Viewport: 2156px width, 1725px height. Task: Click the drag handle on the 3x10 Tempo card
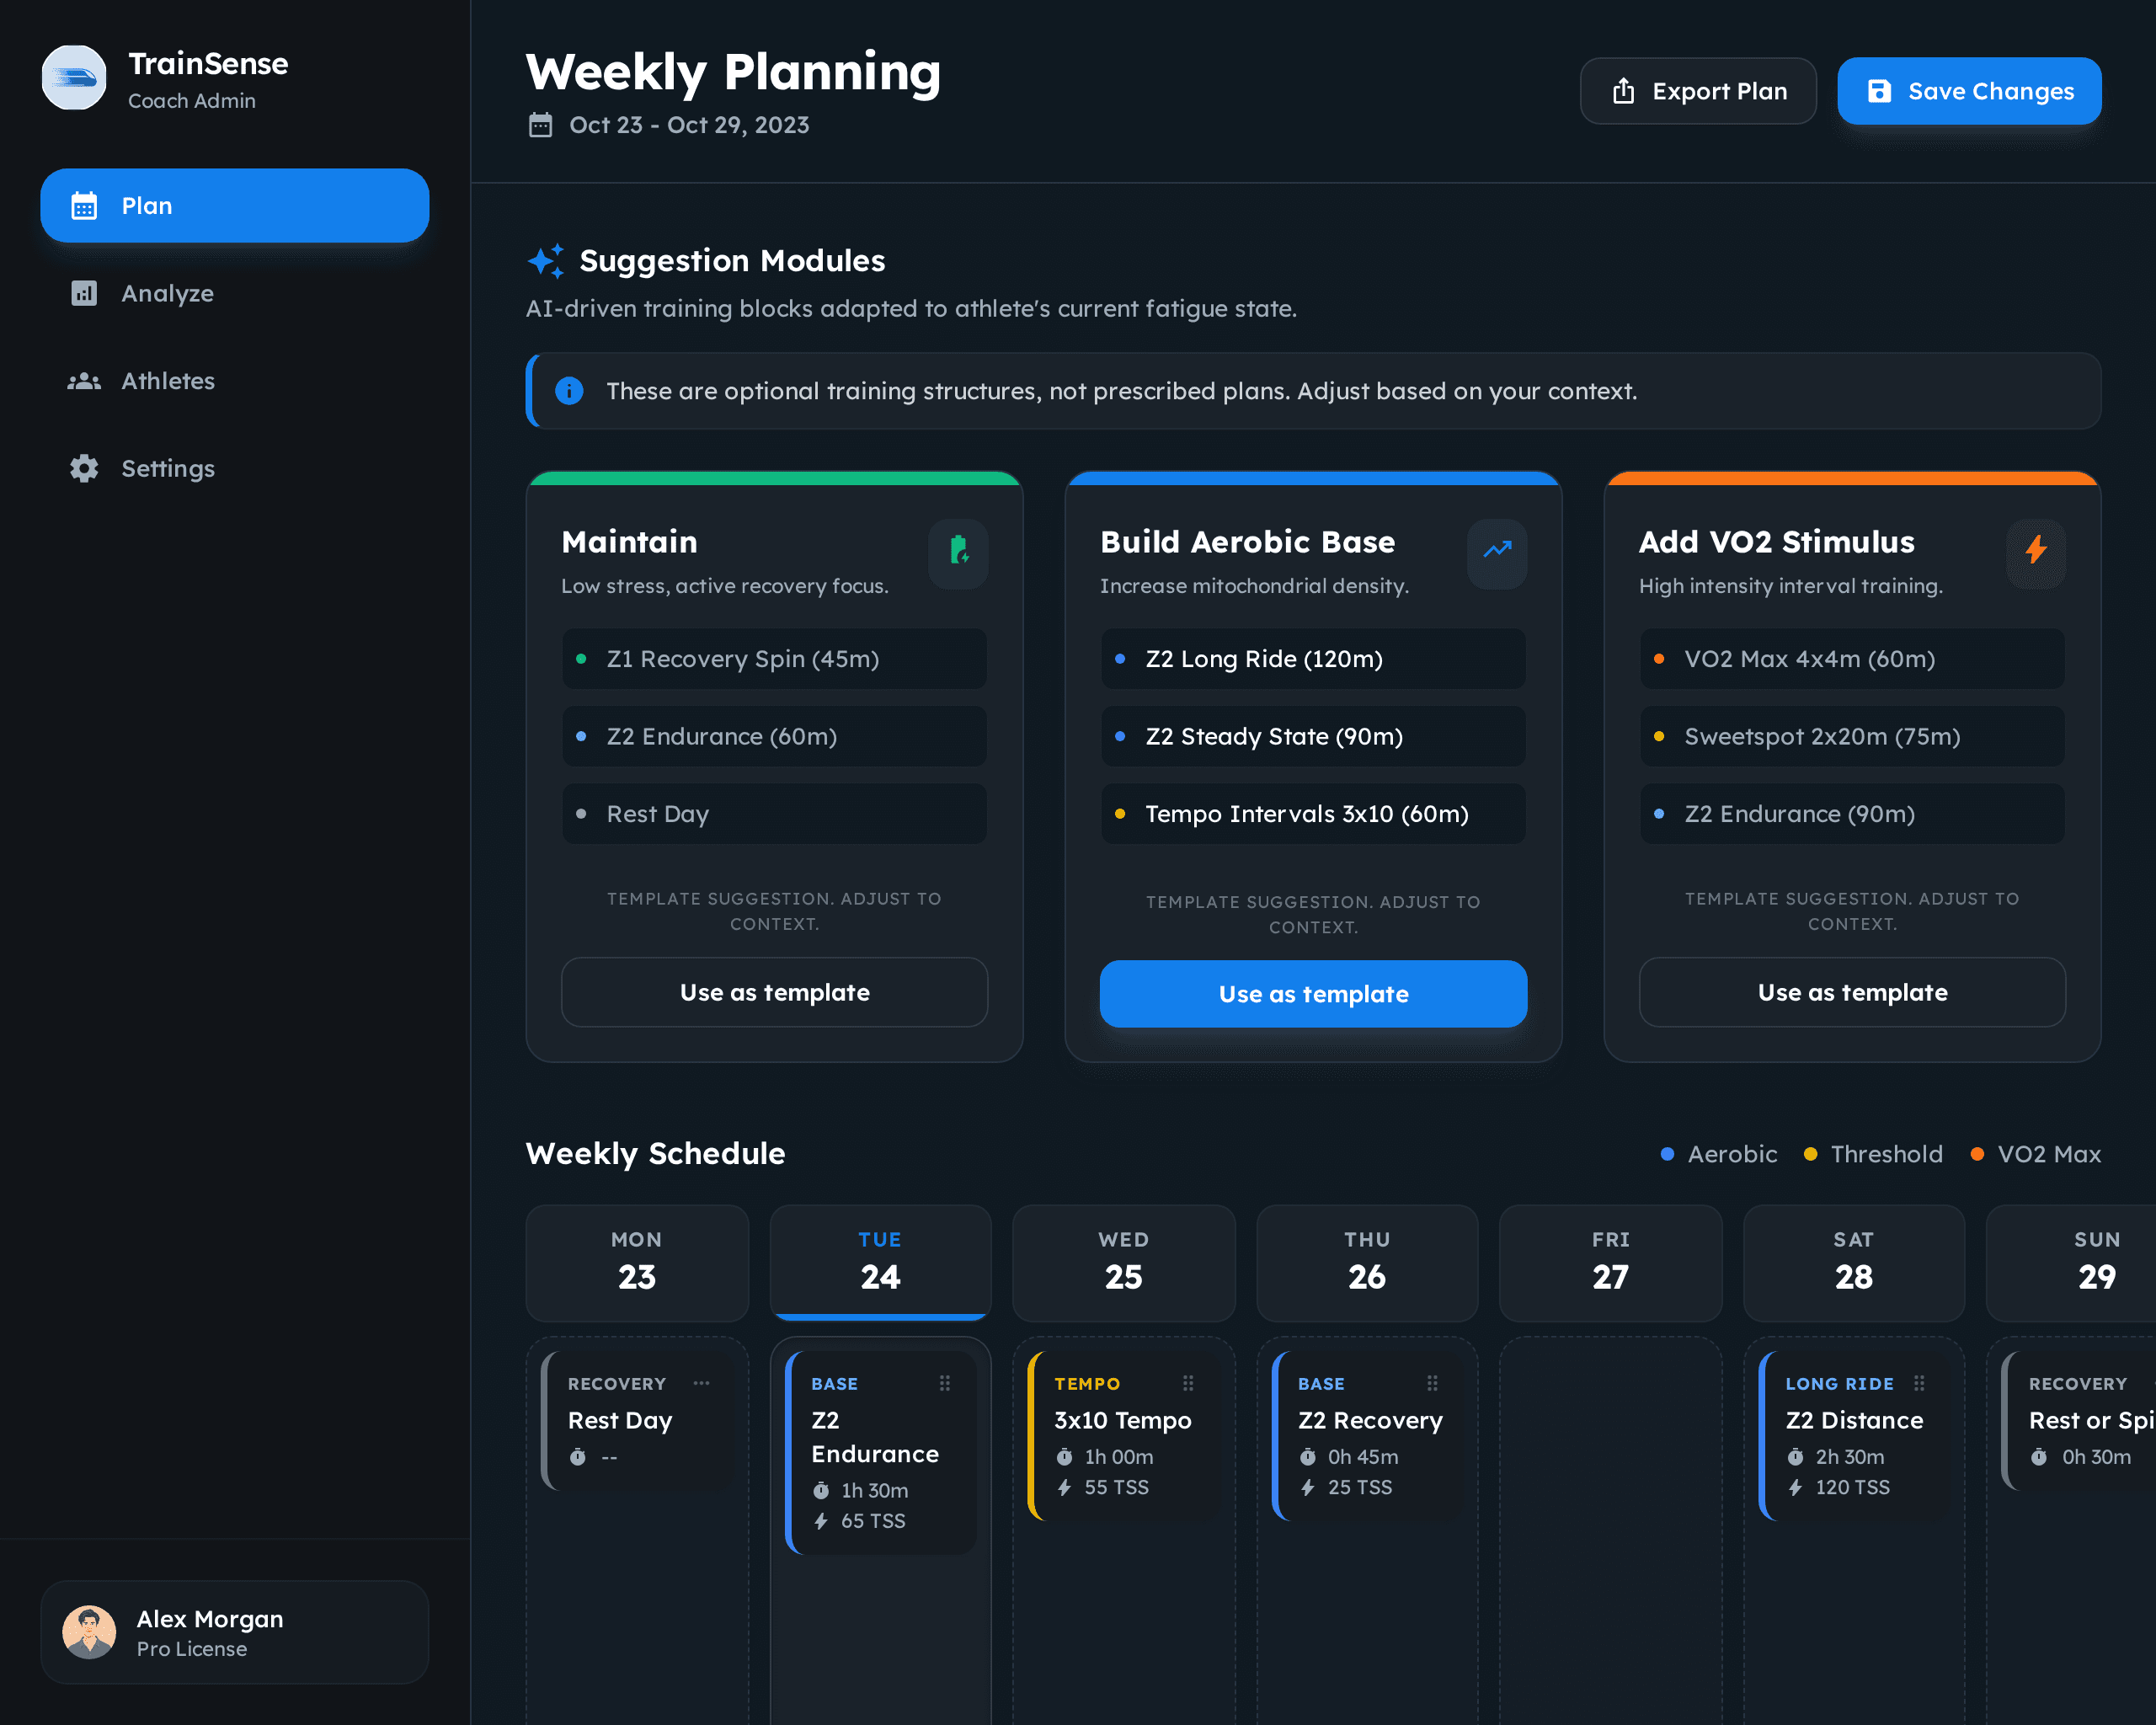point(1189,1383)
